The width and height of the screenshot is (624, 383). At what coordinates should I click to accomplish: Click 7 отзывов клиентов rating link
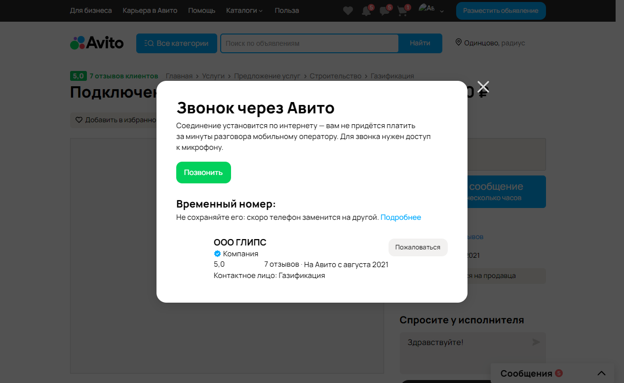124,76
